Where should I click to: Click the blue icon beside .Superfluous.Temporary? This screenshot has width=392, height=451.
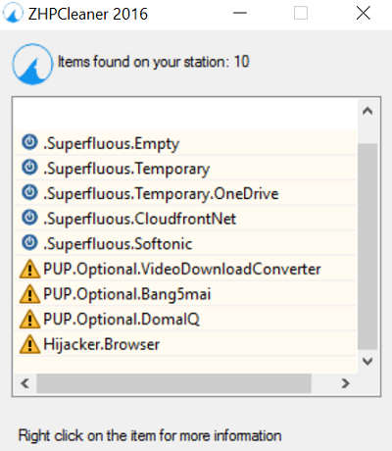point(29,168)
